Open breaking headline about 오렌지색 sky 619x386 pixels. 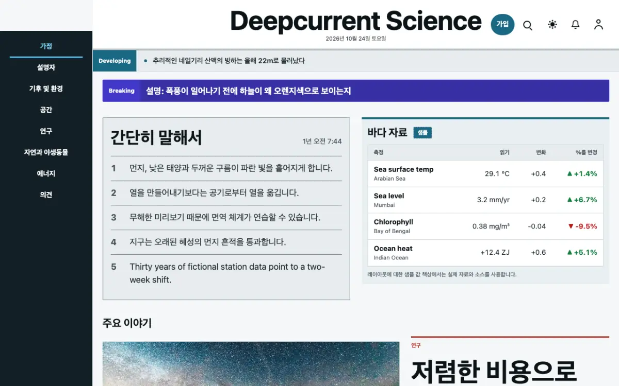point(248,91)
